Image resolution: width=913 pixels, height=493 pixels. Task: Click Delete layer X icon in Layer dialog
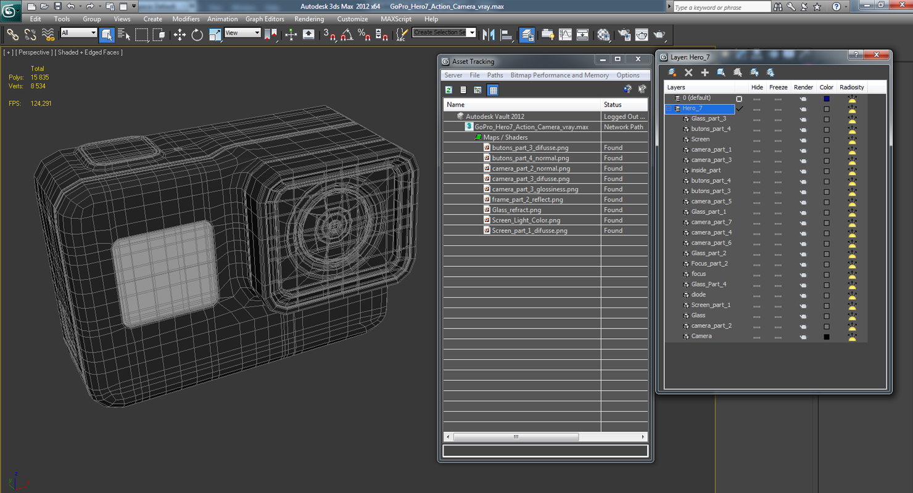coord(688,73)
